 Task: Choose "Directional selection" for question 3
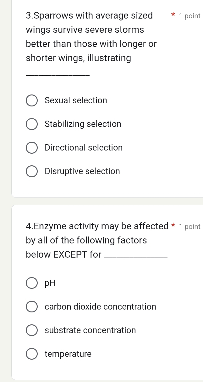(32, 147)
